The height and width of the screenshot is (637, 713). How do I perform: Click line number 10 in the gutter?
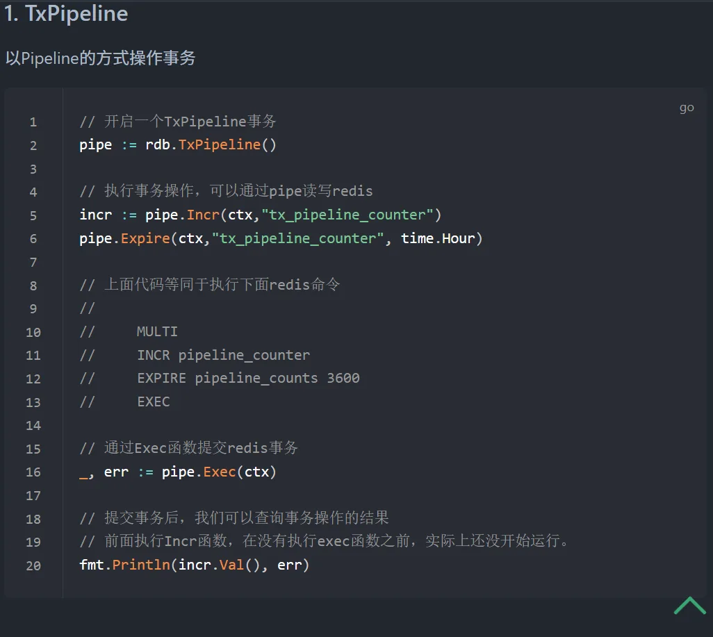(33, 332)
